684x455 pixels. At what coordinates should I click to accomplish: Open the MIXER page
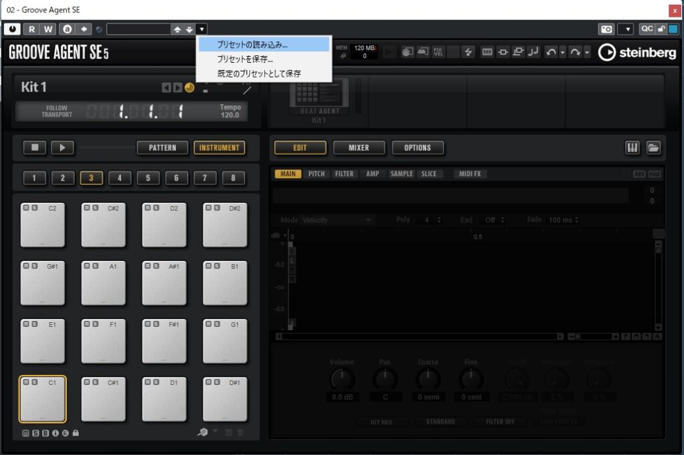pyautogui.click(x=359, y=147)
